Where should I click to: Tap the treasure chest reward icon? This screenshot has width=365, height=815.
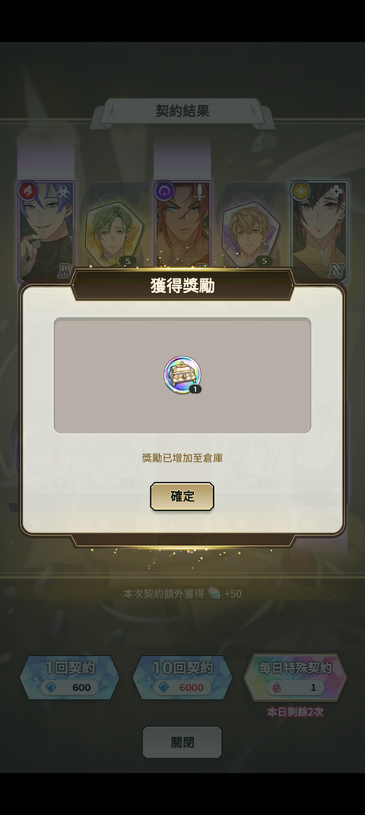182,375
